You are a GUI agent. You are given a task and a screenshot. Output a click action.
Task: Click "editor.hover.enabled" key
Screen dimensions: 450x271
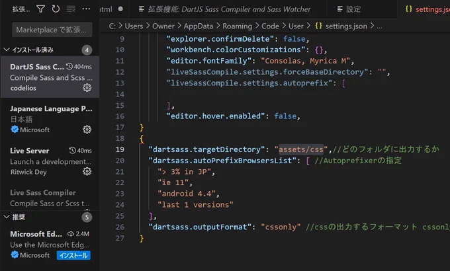(x=216, y=116)
